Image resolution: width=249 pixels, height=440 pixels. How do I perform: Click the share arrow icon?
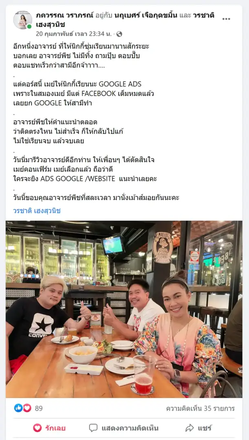click(x=190, y=428)
